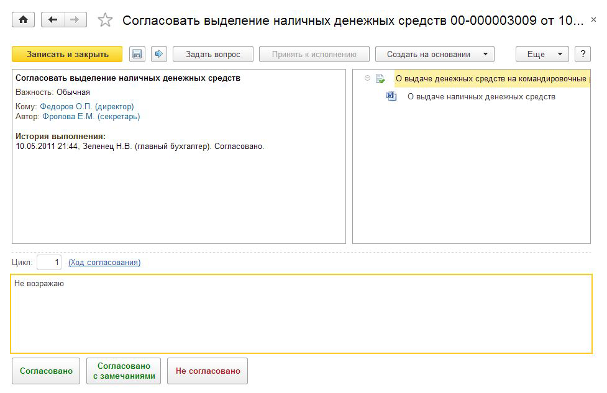Image resolution: width=607 pixels, height=393 pixels.
Task: Focus the comment field with Не возражаю
Action: 301,314
